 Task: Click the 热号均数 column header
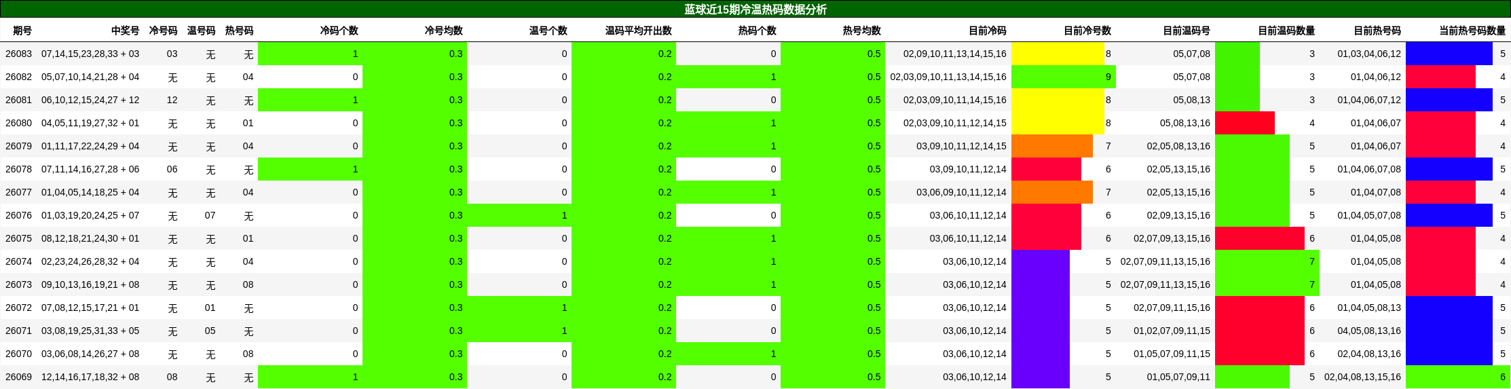click(862, 31)
